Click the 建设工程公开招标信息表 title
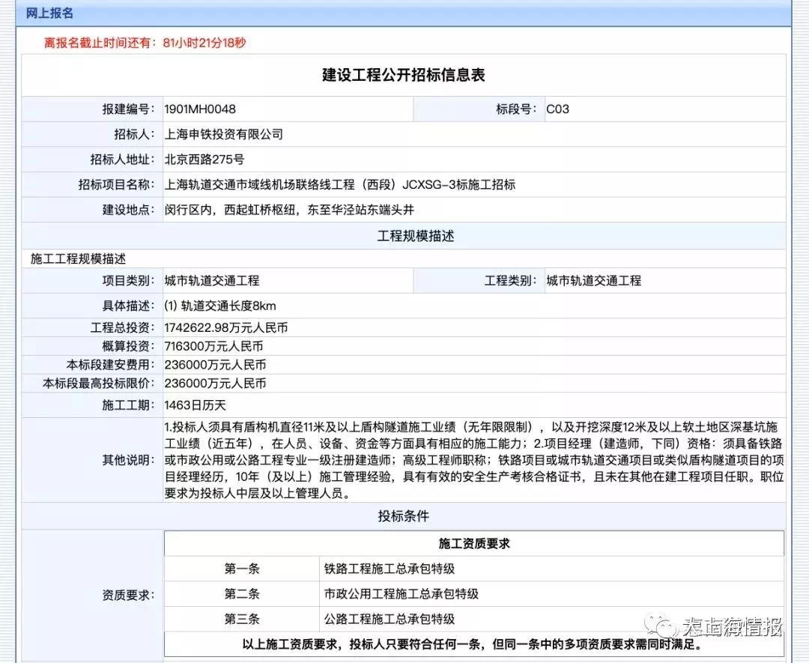The height and width of the screenshot is (663, 809). tap(404, 75)
